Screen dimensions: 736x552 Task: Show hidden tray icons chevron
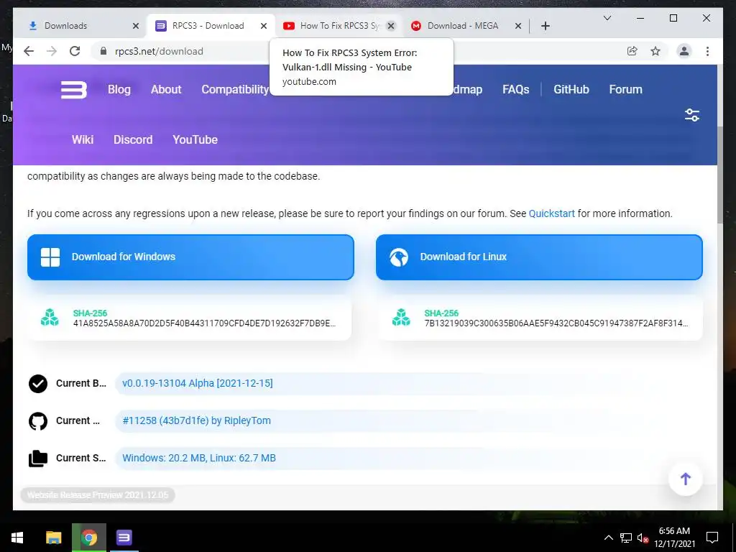coord(608,538)
